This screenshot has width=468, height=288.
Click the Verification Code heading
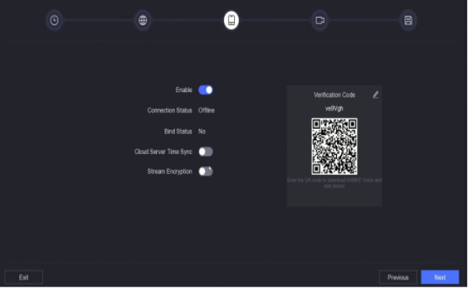334,95
